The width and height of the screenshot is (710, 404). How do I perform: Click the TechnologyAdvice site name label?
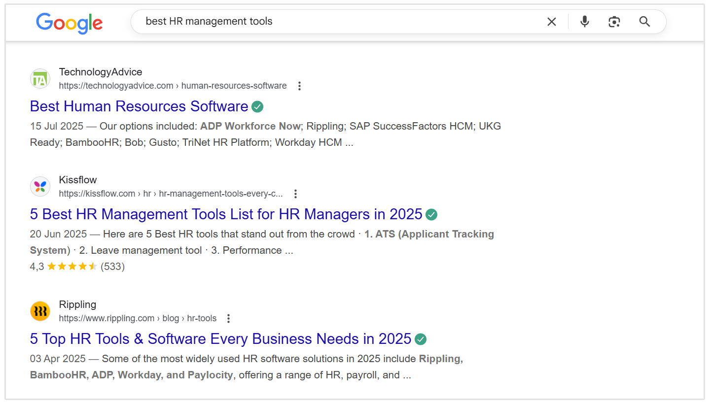click(101, 72)
